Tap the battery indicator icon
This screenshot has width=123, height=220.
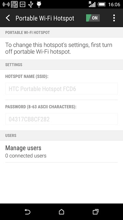click(101, 4)
